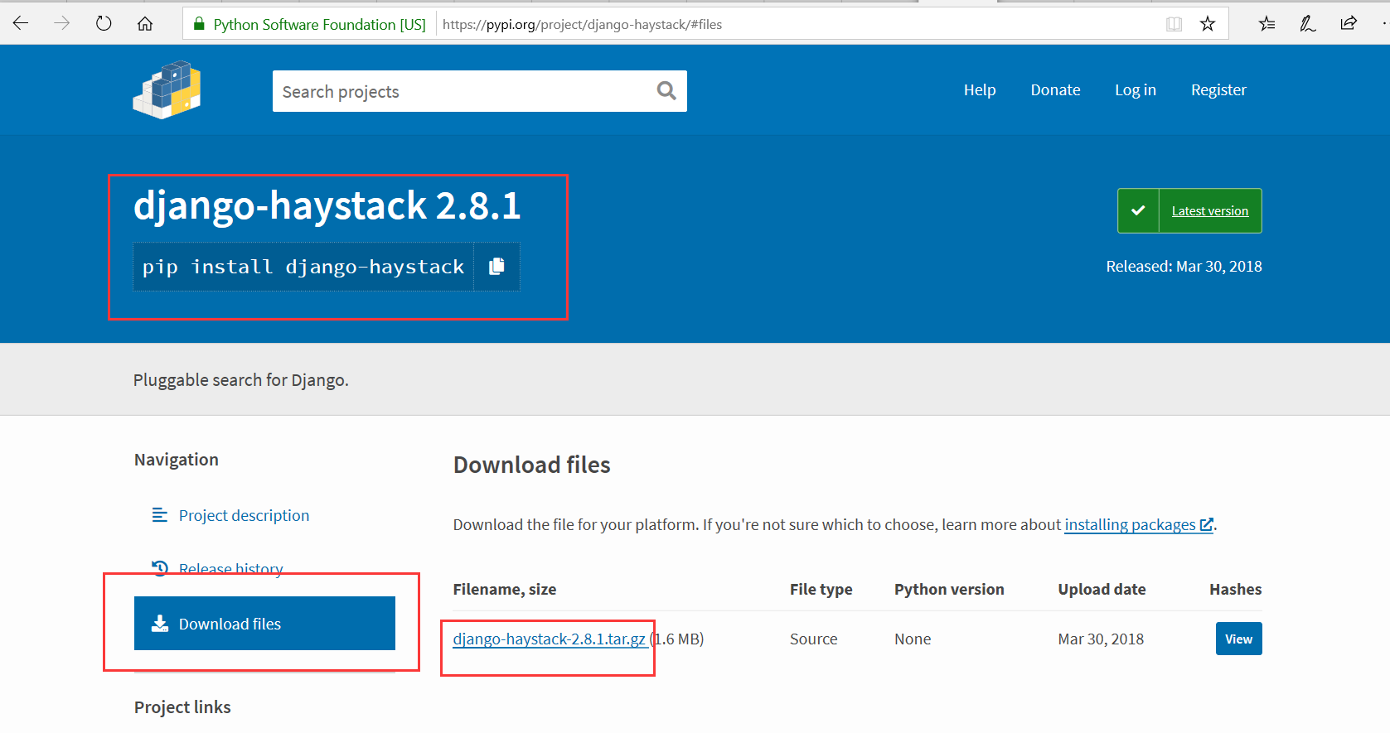Click the Source file type cell
This screenshot has width=1390, height=733.
(814, 639)
